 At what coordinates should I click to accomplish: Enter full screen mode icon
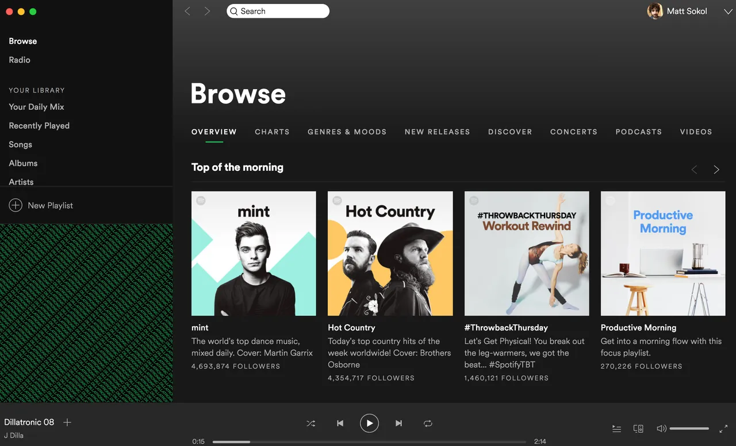[723, 429]
